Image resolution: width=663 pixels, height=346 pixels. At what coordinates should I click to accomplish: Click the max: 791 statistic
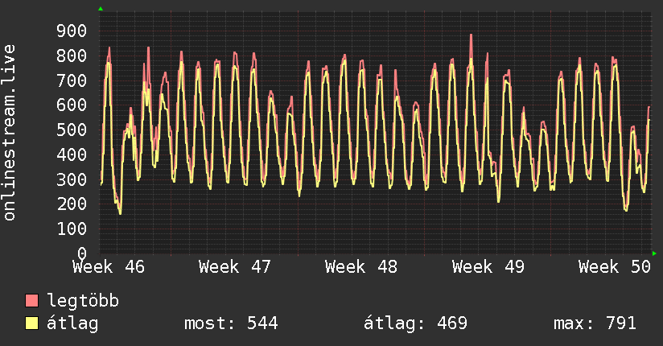pyautogui.click(x=595, y=323)
